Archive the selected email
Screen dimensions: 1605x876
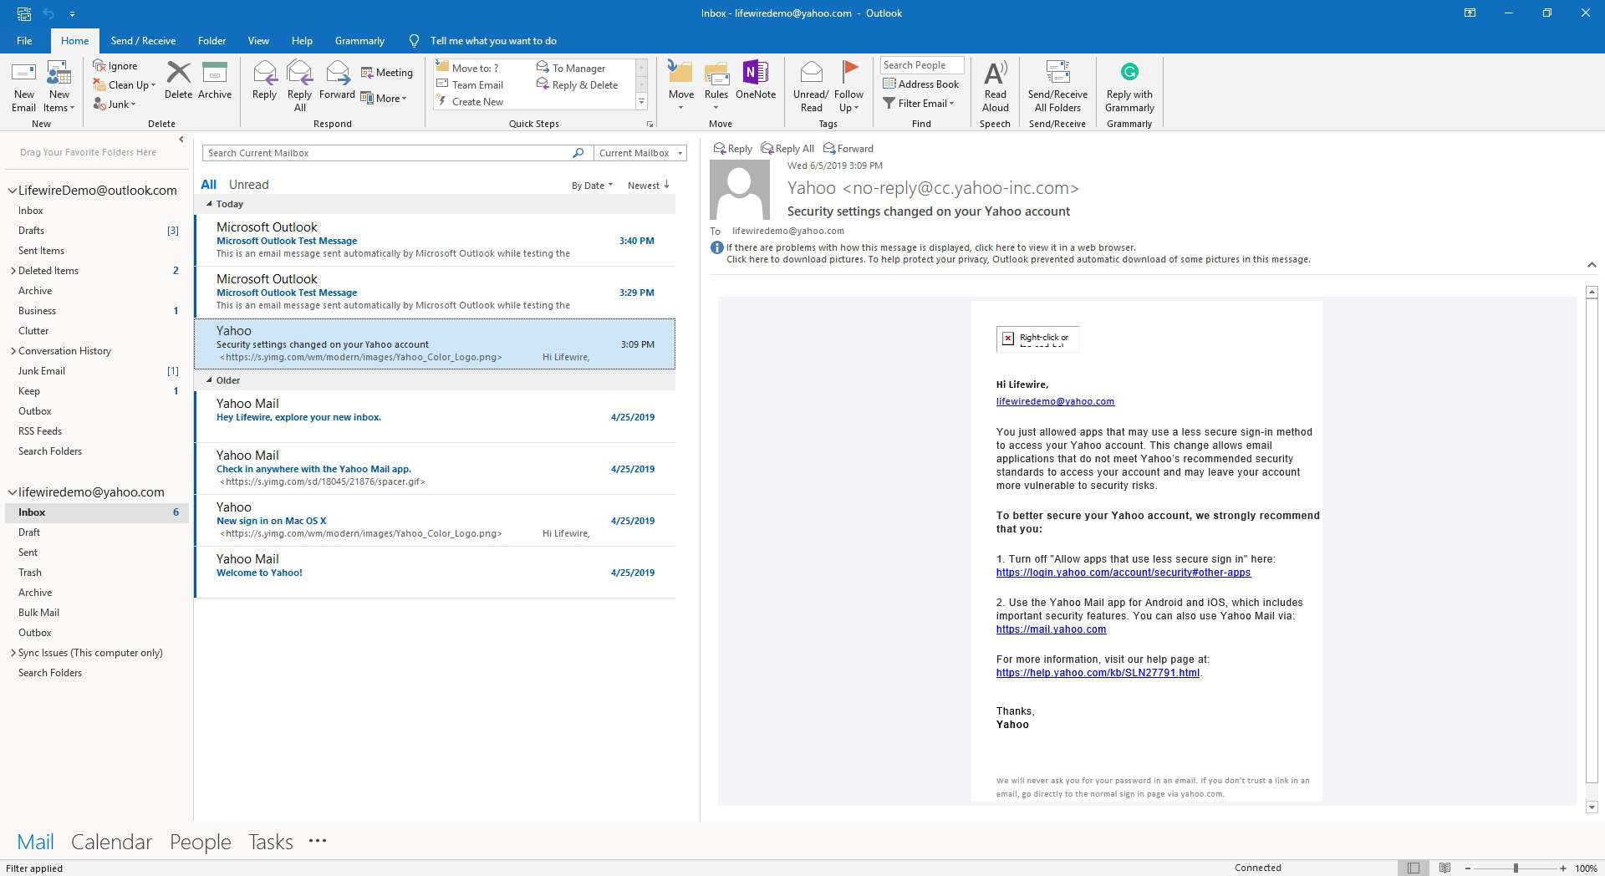215,80
